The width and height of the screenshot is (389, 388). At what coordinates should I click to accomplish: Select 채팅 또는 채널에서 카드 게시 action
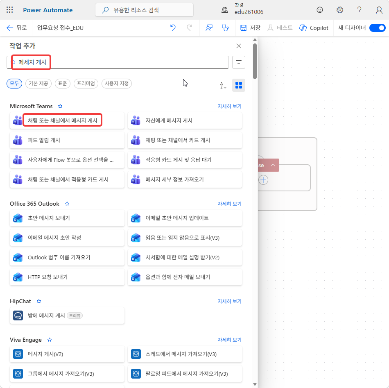pyautogui.click(x=185, y=140)
